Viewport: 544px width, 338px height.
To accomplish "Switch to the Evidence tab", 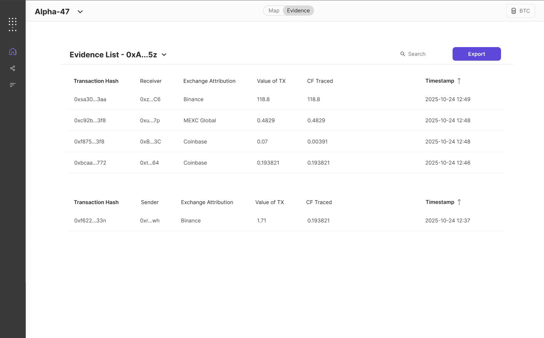I will pos(298,11).
